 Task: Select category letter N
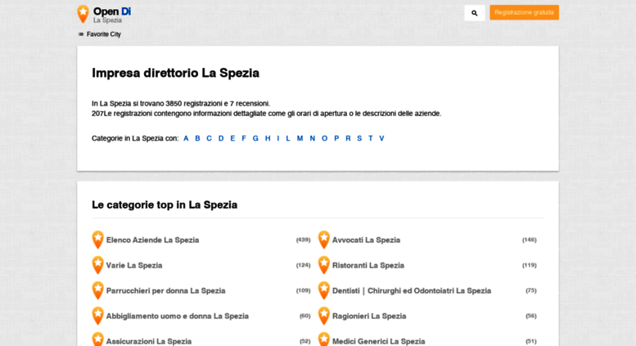pos(313,138)
